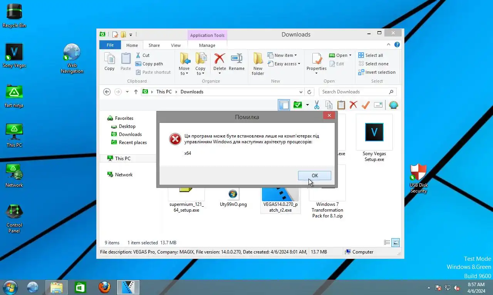Select Desktop under Favorites
493x295 pixels.
tap(127, 126)
